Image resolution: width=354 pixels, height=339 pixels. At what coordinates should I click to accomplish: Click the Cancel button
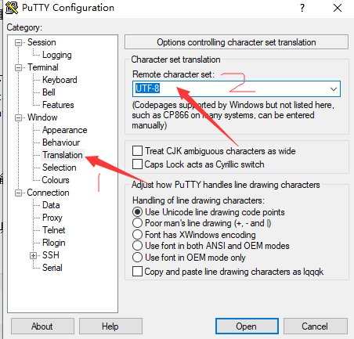pos(316,326)
